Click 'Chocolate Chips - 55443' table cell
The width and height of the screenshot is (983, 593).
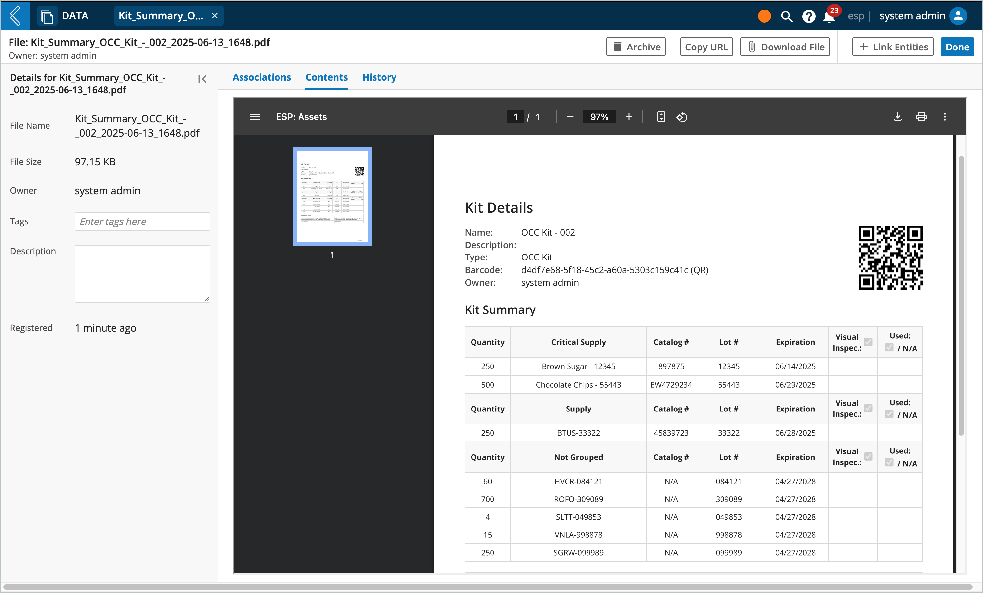[578, 384]
